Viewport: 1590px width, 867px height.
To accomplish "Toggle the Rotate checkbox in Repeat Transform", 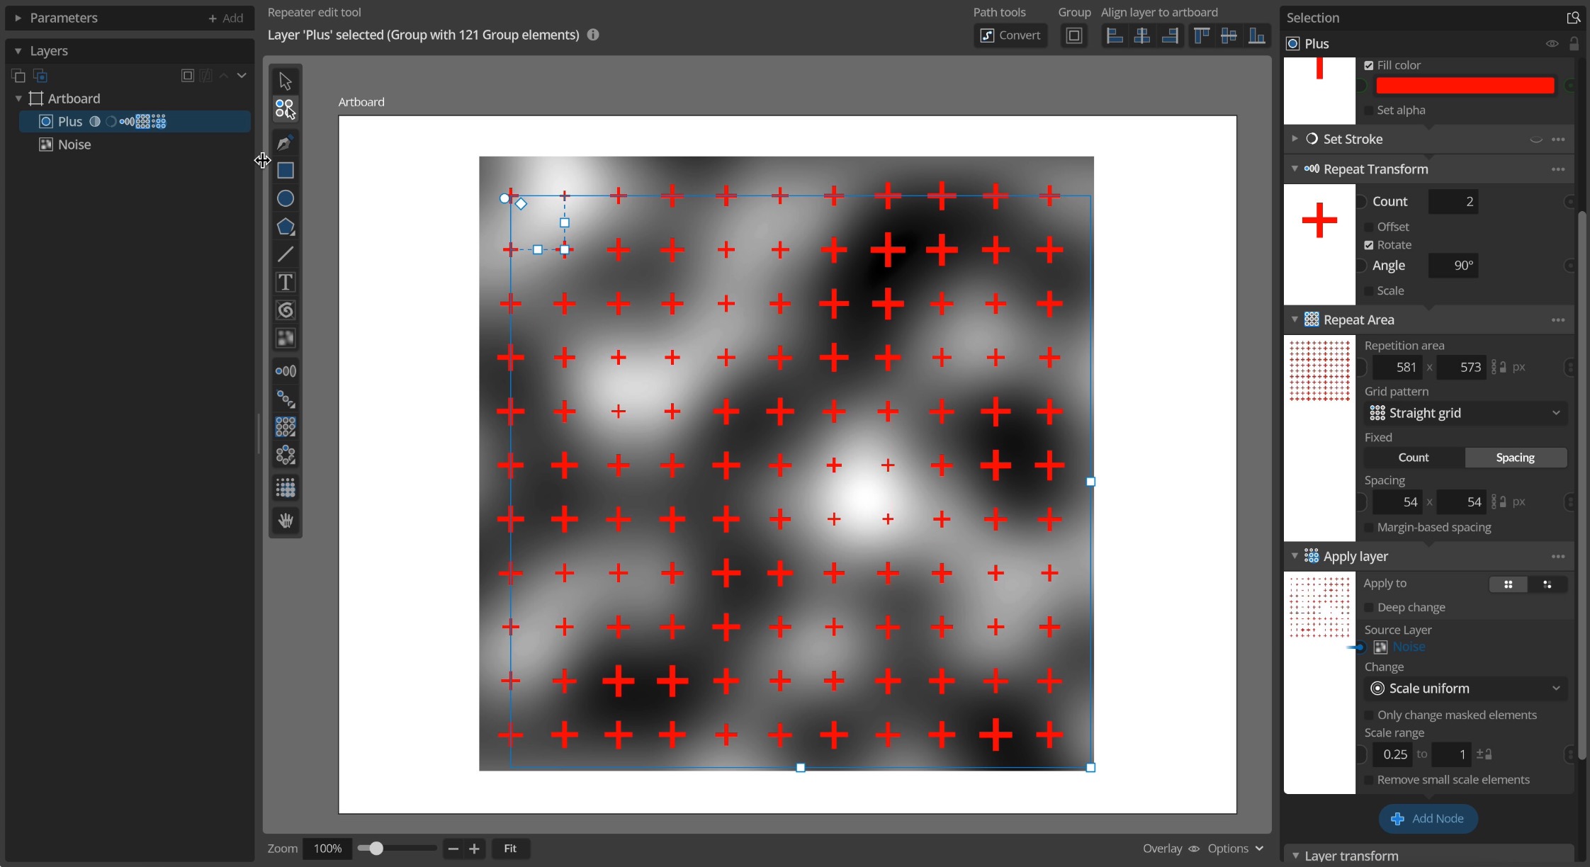I will (1370, 244).
